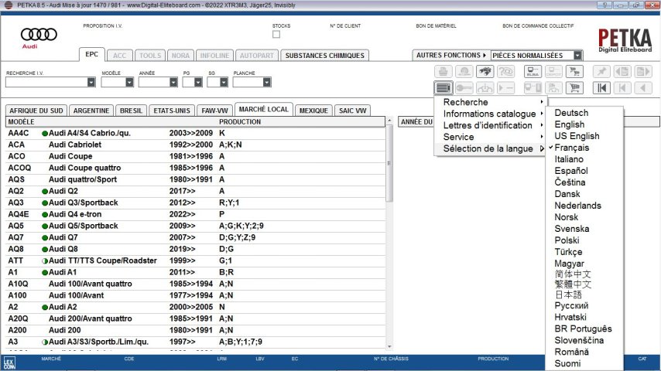The height and width of the screenshot is (371, 661).
Task: Click model list scrollbar up arrow
Action: 389,121
